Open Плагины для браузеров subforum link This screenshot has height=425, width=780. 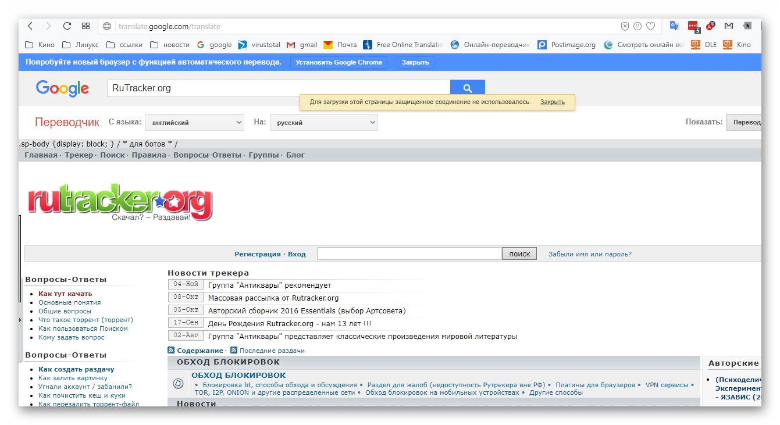click(596, 385)
